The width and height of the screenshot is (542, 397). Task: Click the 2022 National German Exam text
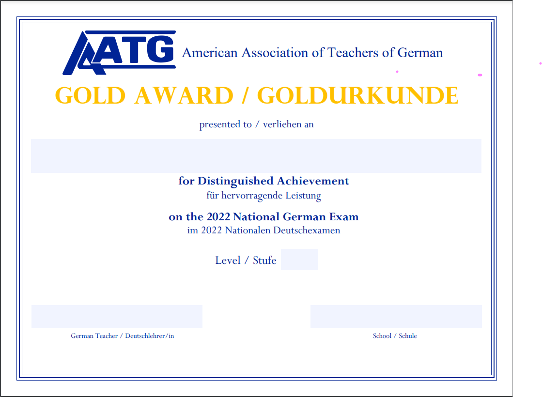coord(263,216)
